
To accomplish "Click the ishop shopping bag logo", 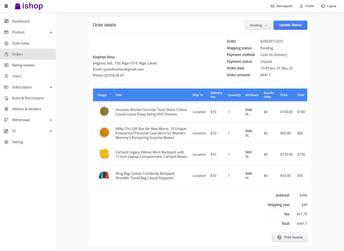I will click(18, 6).
